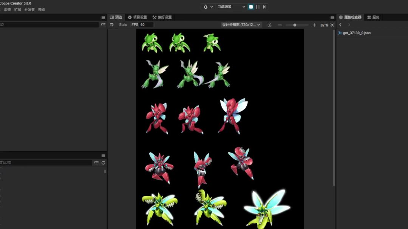
Task: Click the assets collapse-all list icon
Action: (x=96, y=163)
